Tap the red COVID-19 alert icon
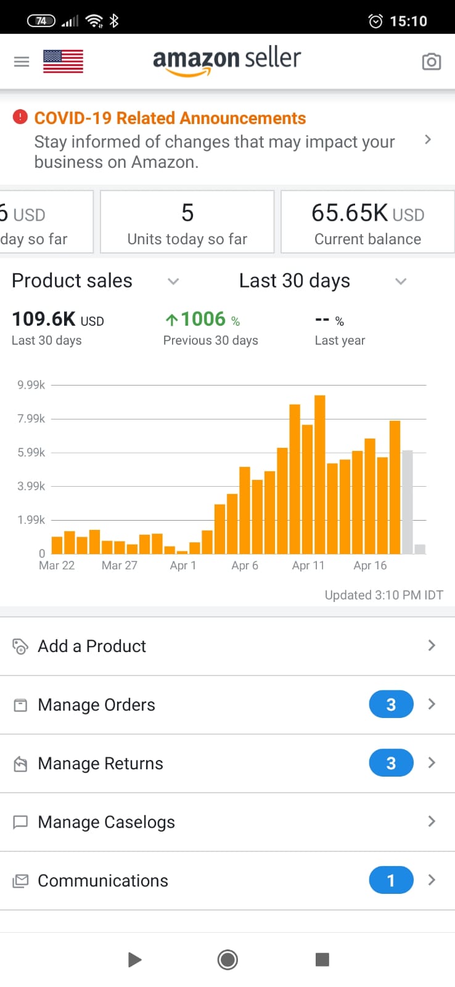The height and width of the screenshot is (987, 455). [x=20, y=117]
